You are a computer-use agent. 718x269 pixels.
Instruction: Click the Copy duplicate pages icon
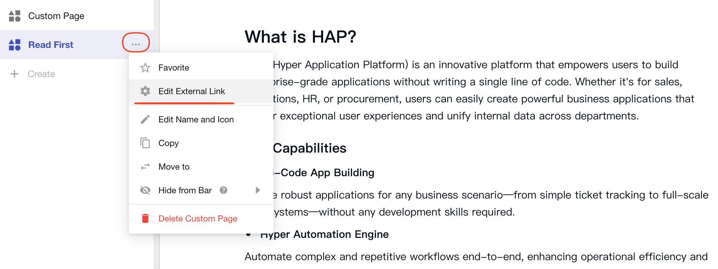click(x=145, y=143)
